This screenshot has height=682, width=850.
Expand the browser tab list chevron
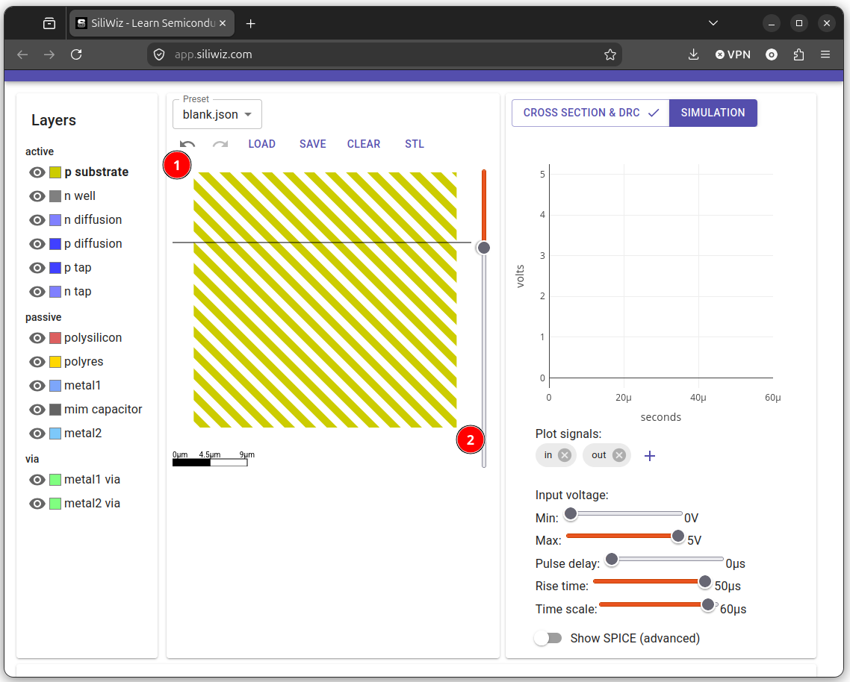point(713,23)
